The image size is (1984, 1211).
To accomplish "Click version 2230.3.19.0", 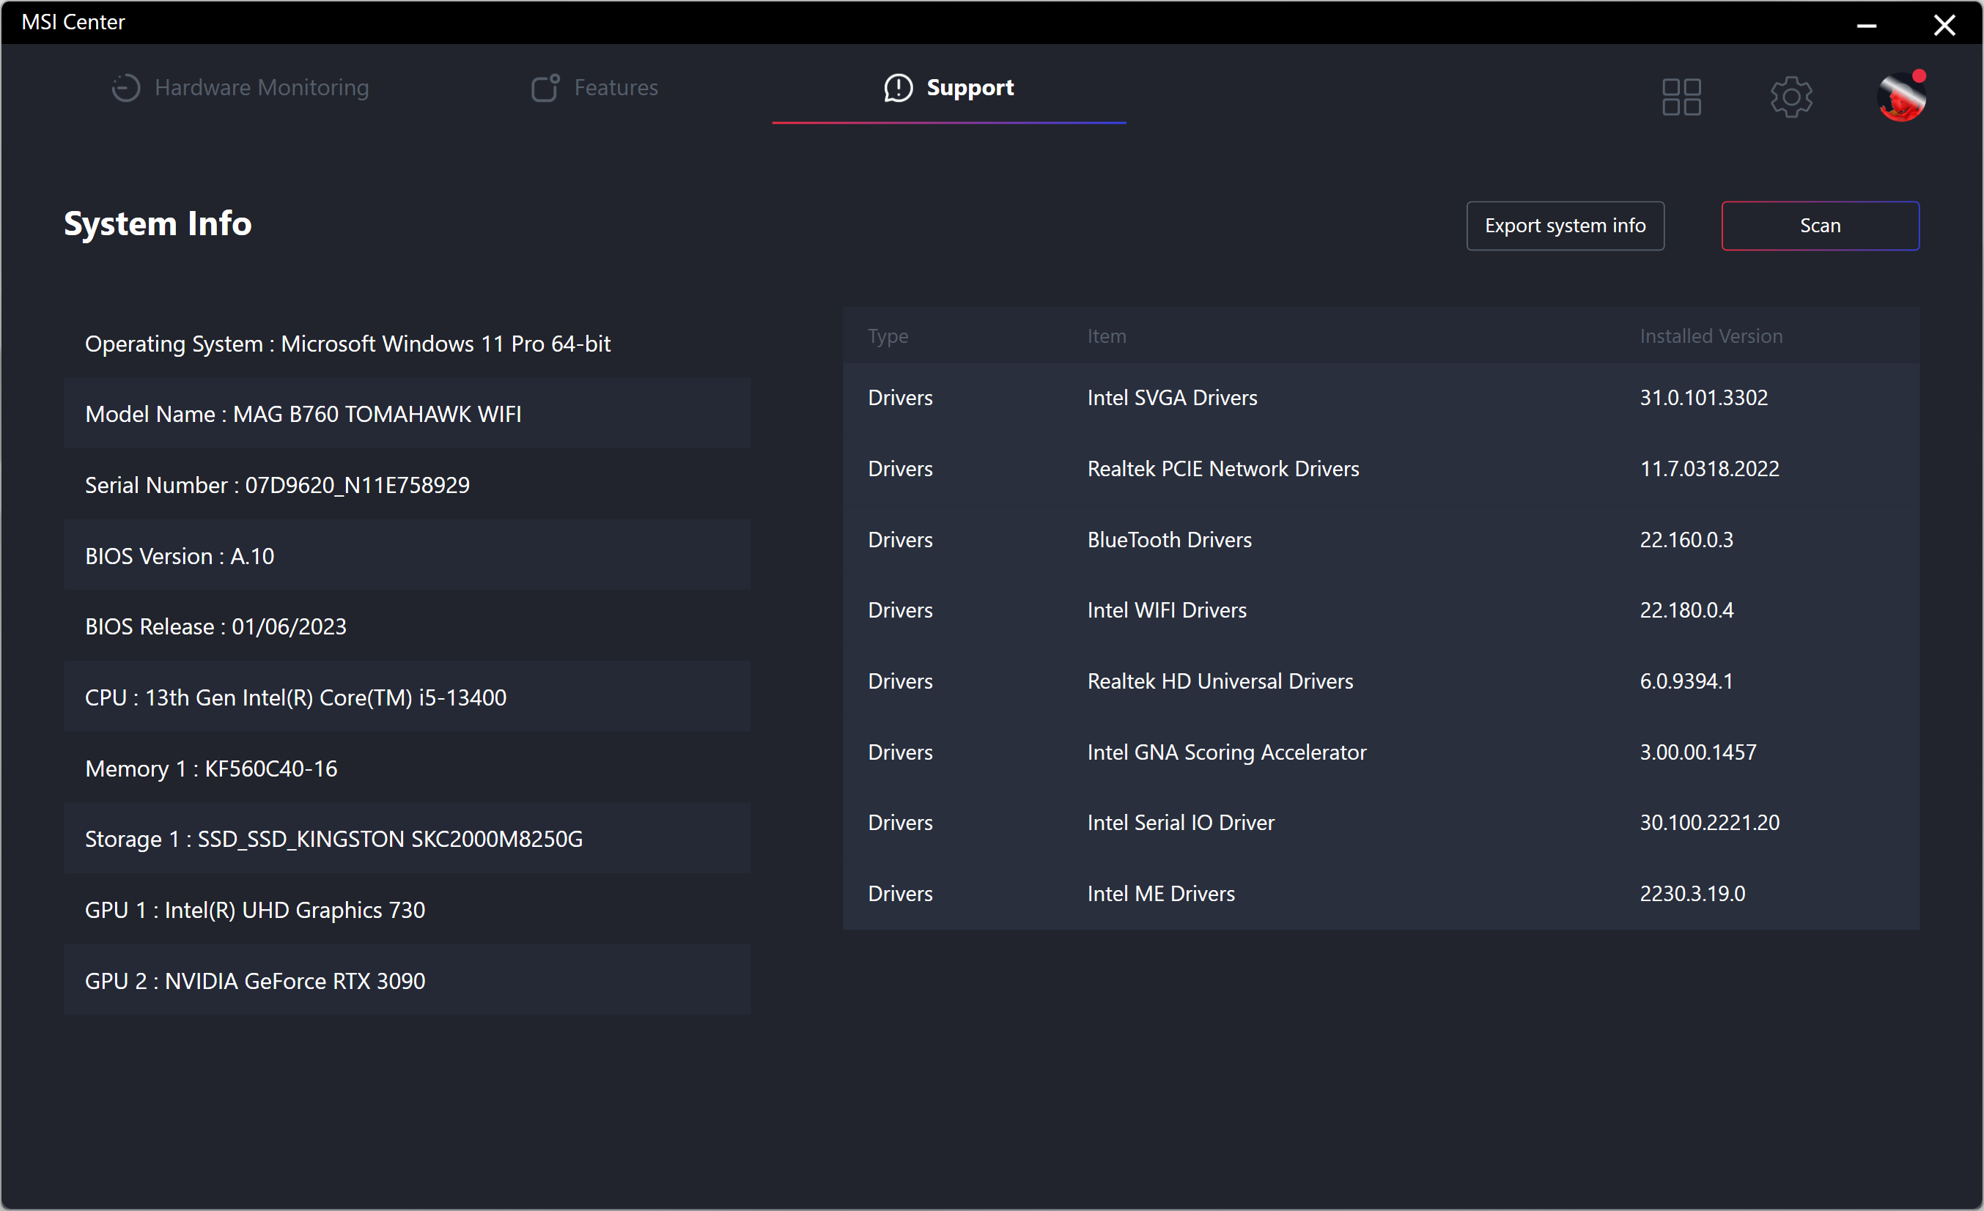I will (1692, 893).
